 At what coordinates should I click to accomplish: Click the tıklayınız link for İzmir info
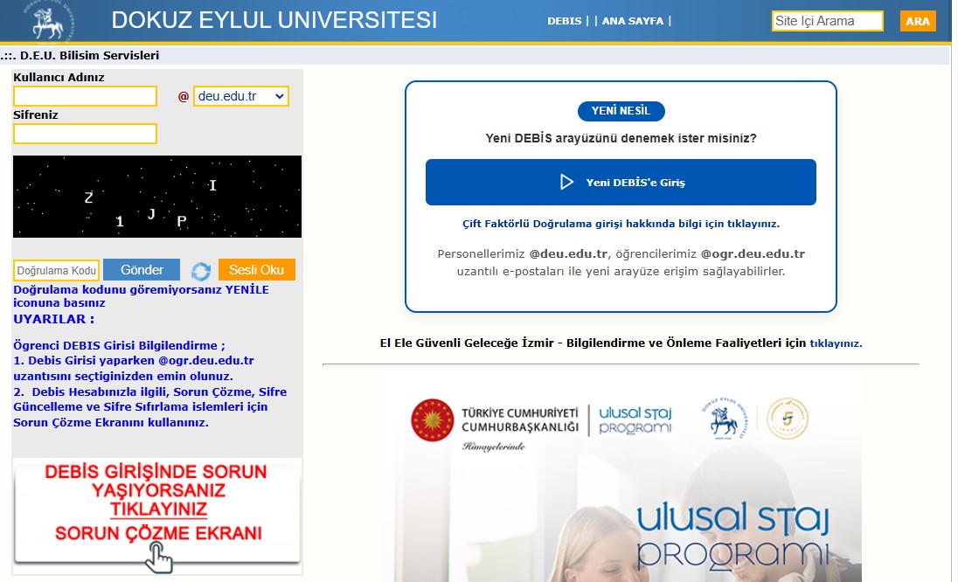point(836,343)
